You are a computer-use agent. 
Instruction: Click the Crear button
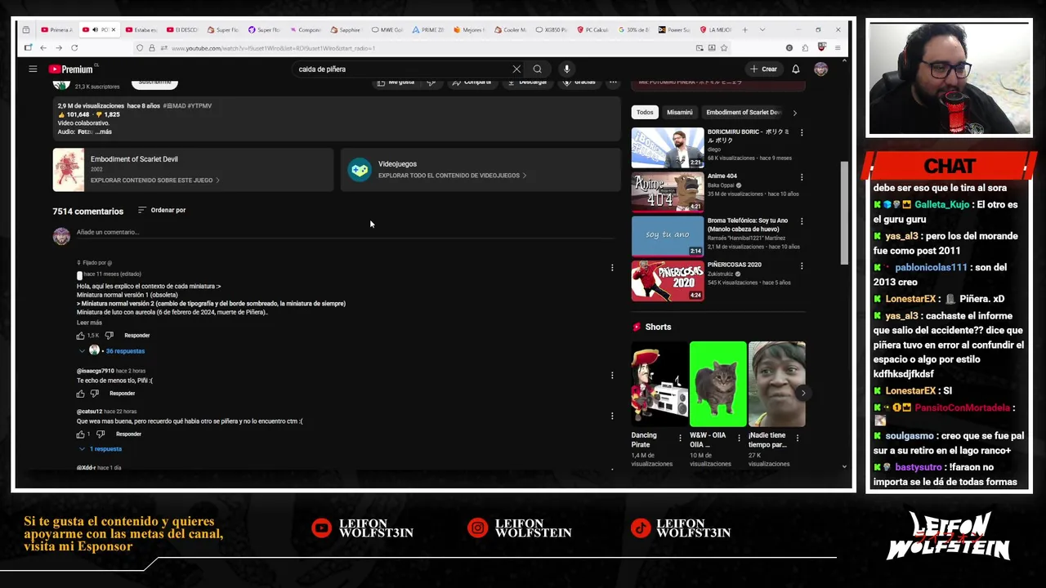[764, 69]
